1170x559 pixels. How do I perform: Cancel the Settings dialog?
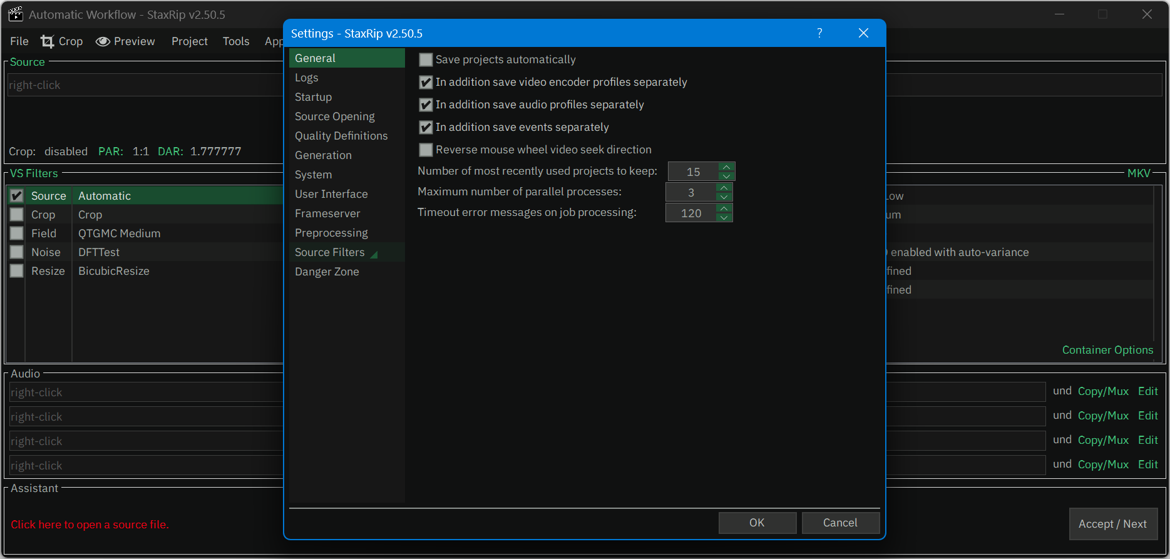tap(840, 523)
